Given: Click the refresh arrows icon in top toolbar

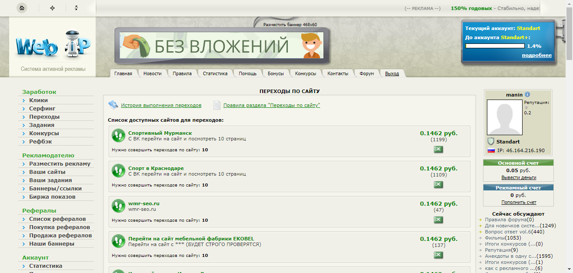Looking at the screenshot, I should pyautogui.click(x=76, y=8).
